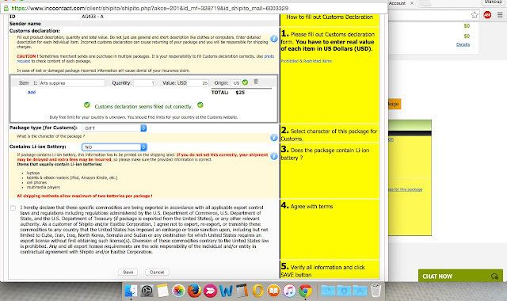
Task: Open the Adblock Plus extension icon
Action: tap(487, 15)
